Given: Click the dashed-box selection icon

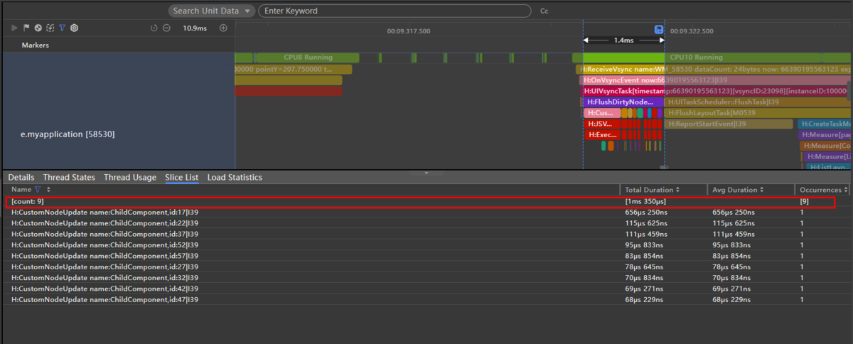Looking at the screenshot, I should (x=50, y=28).
